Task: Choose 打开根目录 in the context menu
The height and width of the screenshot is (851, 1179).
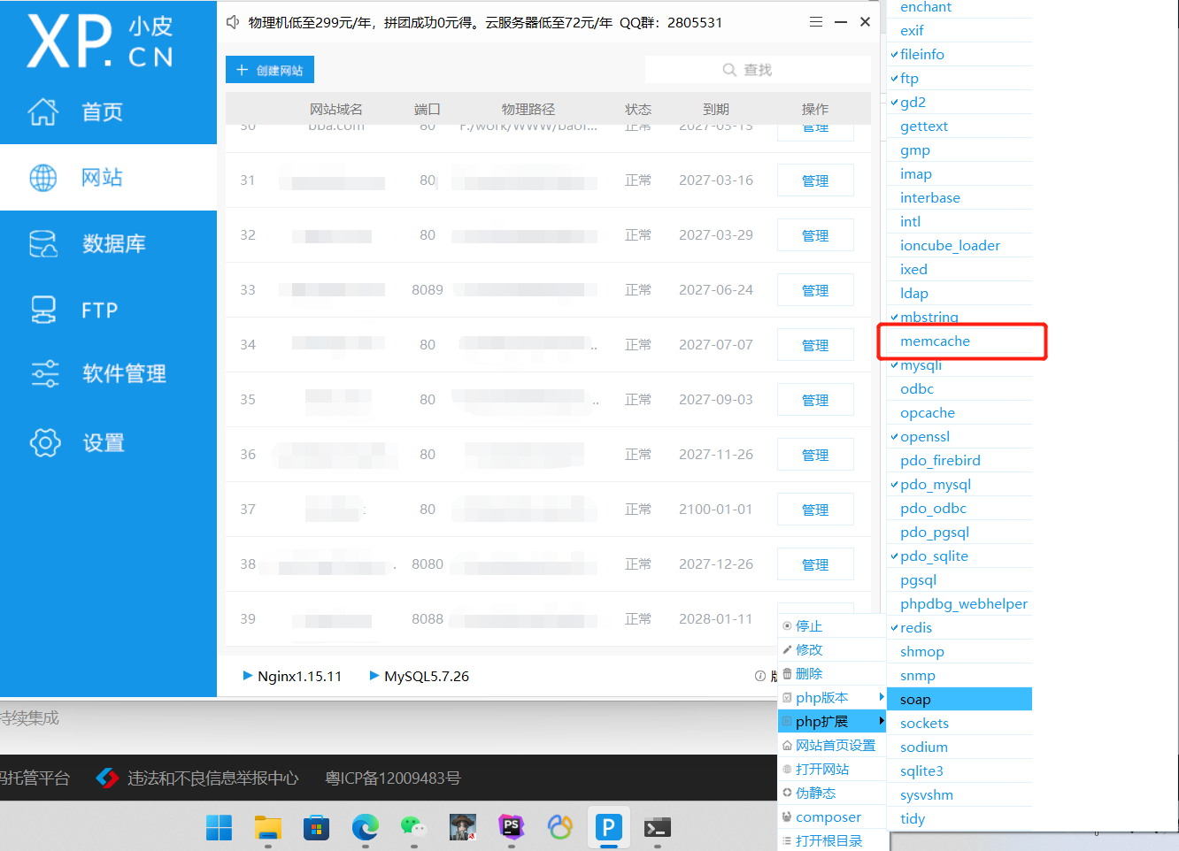Action: (x=828, y=841)
